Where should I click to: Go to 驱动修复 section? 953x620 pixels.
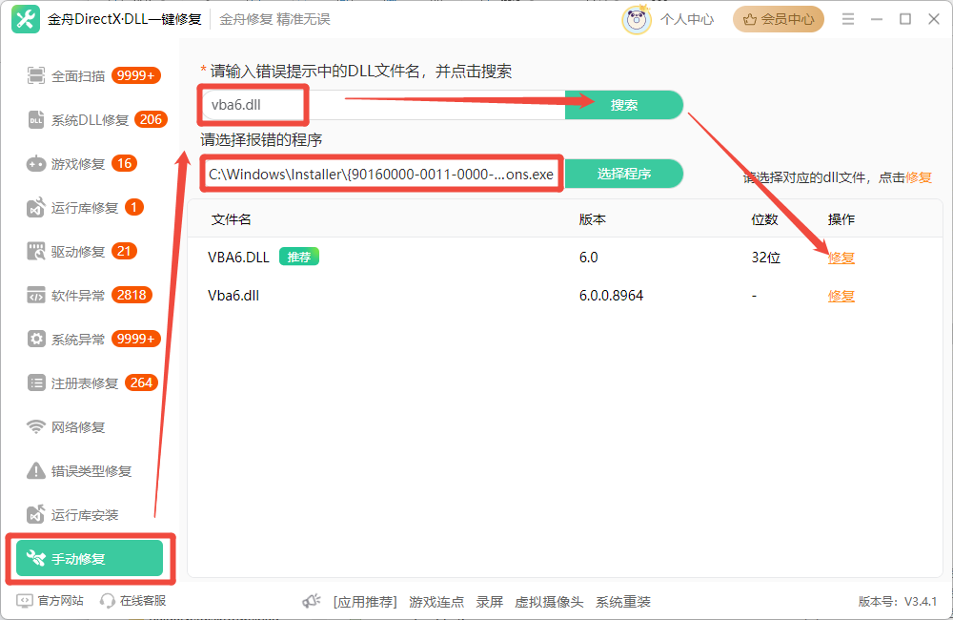coord(90,251)
